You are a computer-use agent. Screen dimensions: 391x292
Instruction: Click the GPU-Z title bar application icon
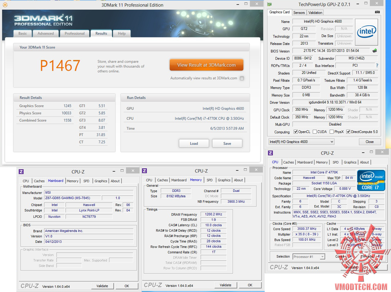click(269, 4)
